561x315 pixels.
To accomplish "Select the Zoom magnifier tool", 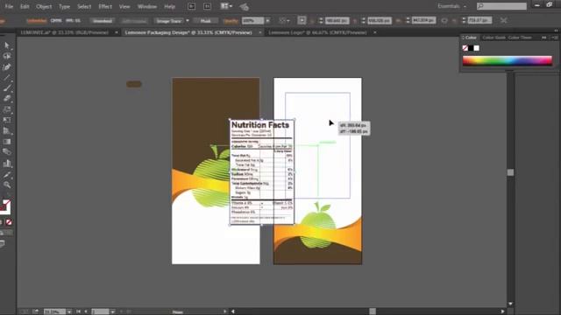I will (7, 185).
